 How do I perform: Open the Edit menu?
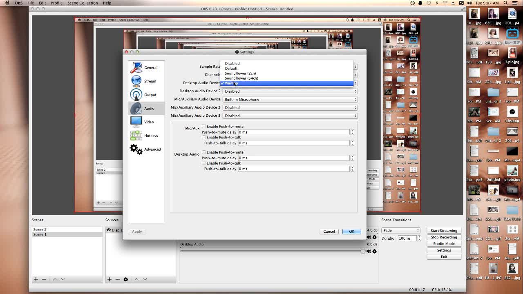point(42,3)
